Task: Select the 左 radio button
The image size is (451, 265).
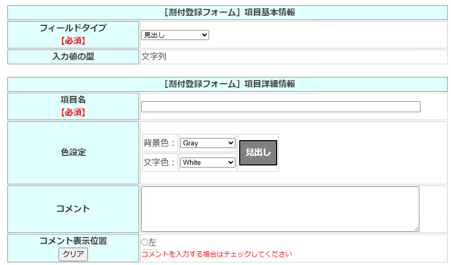Action: 145,243
